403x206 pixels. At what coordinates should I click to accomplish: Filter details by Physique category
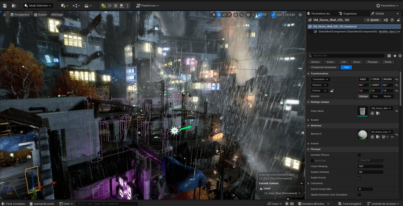(x=372, y=62)
